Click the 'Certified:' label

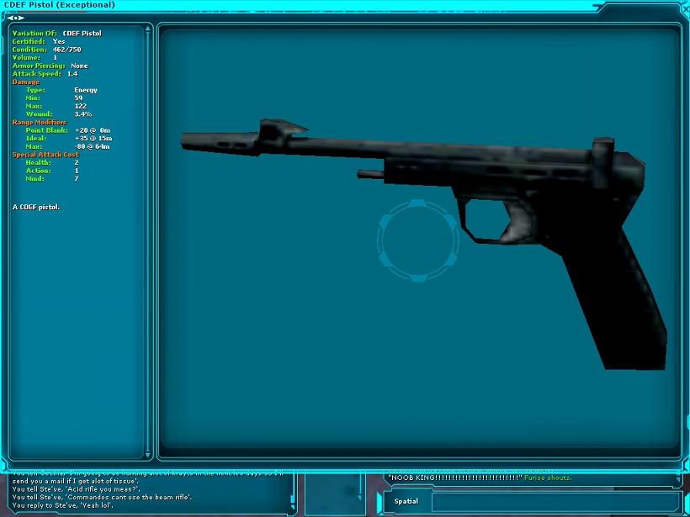tap(29, 42)
